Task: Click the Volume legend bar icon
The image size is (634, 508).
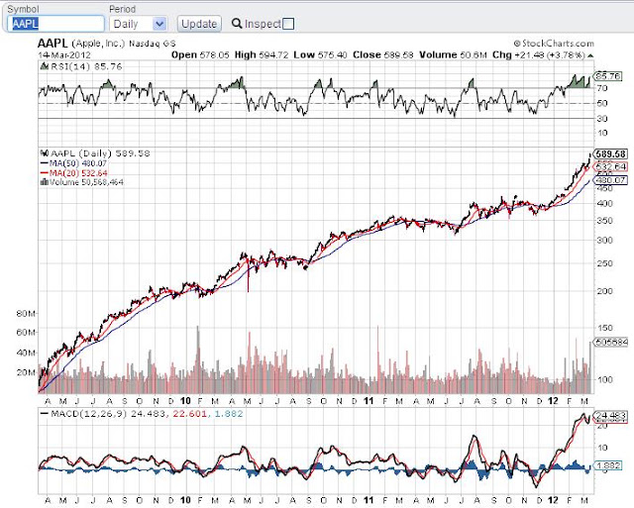Action: tap(44, 182)
